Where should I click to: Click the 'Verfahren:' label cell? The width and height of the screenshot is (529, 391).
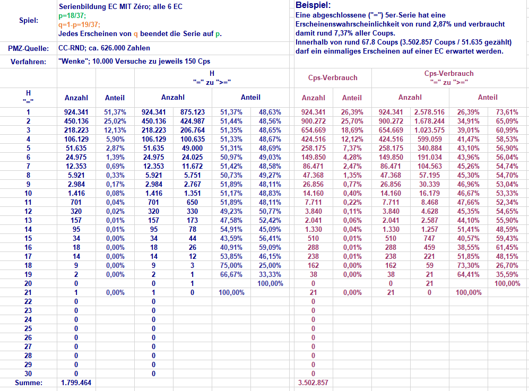(28, 62)
